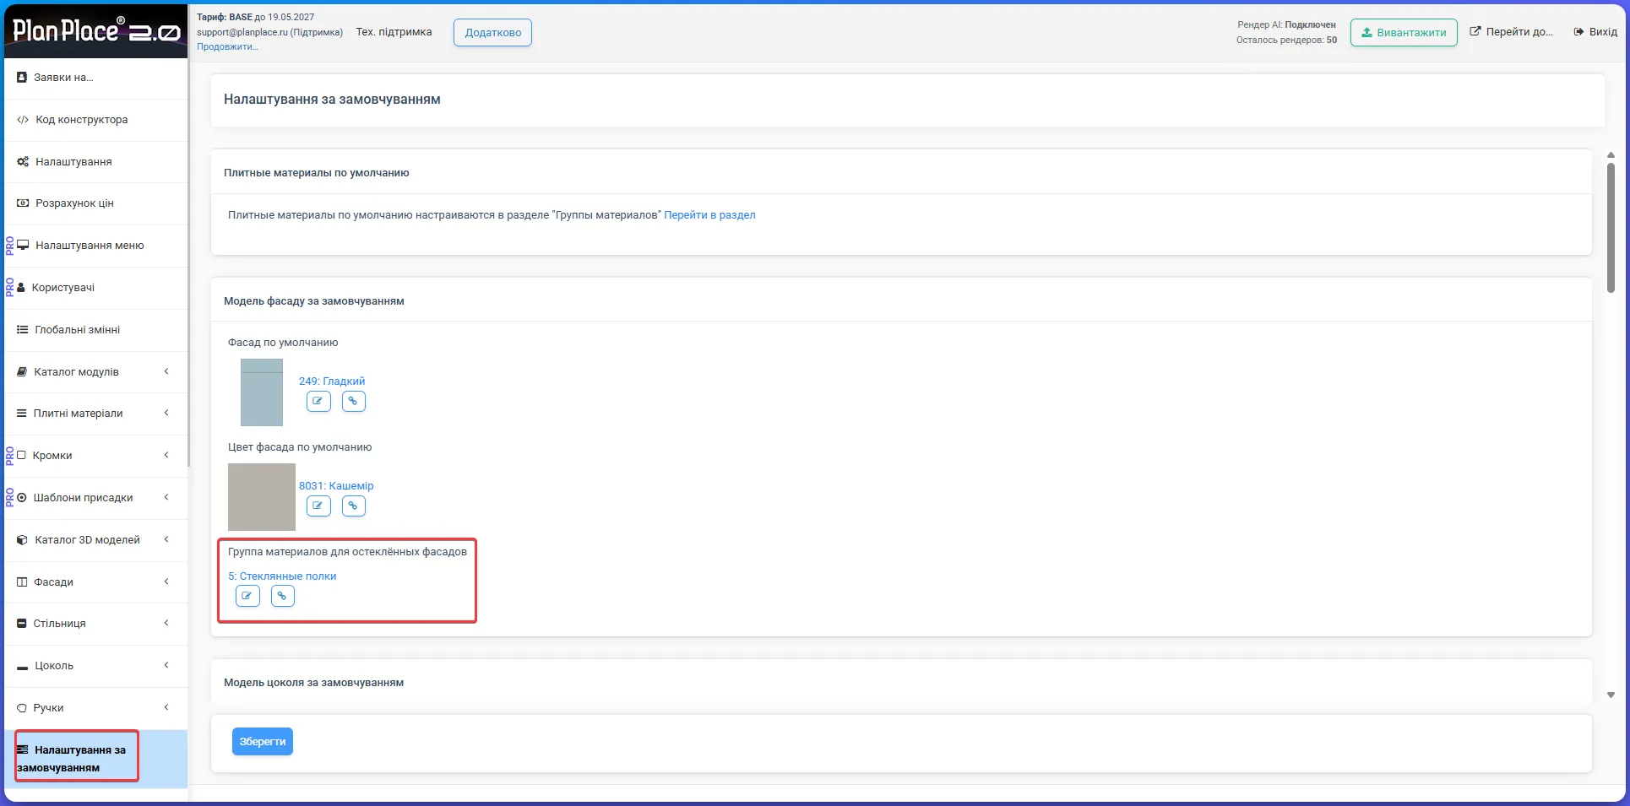The width and height of the screenshot is (1630, 806).
Task: Click the Налаштування gears icon
Action: point(23,161)
